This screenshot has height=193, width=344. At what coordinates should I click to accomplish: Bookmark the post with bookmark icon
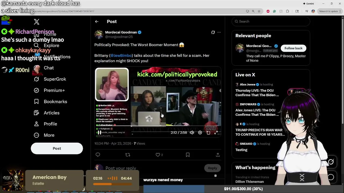click(x=188, y=155)
